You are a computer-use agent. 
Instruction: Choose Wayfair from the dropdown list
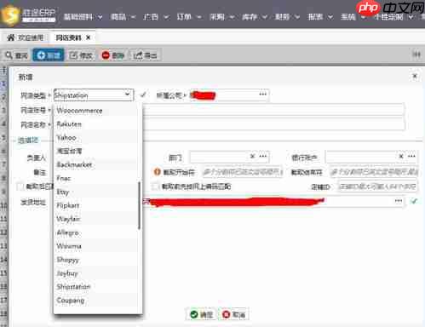[x=96, y=219]
